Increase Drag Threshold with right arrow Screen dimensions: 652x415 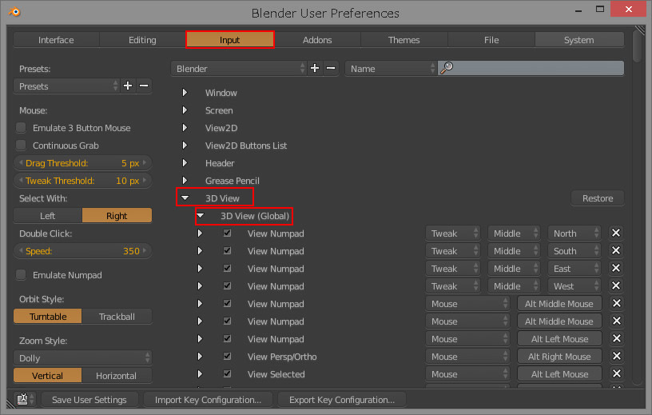145,163
